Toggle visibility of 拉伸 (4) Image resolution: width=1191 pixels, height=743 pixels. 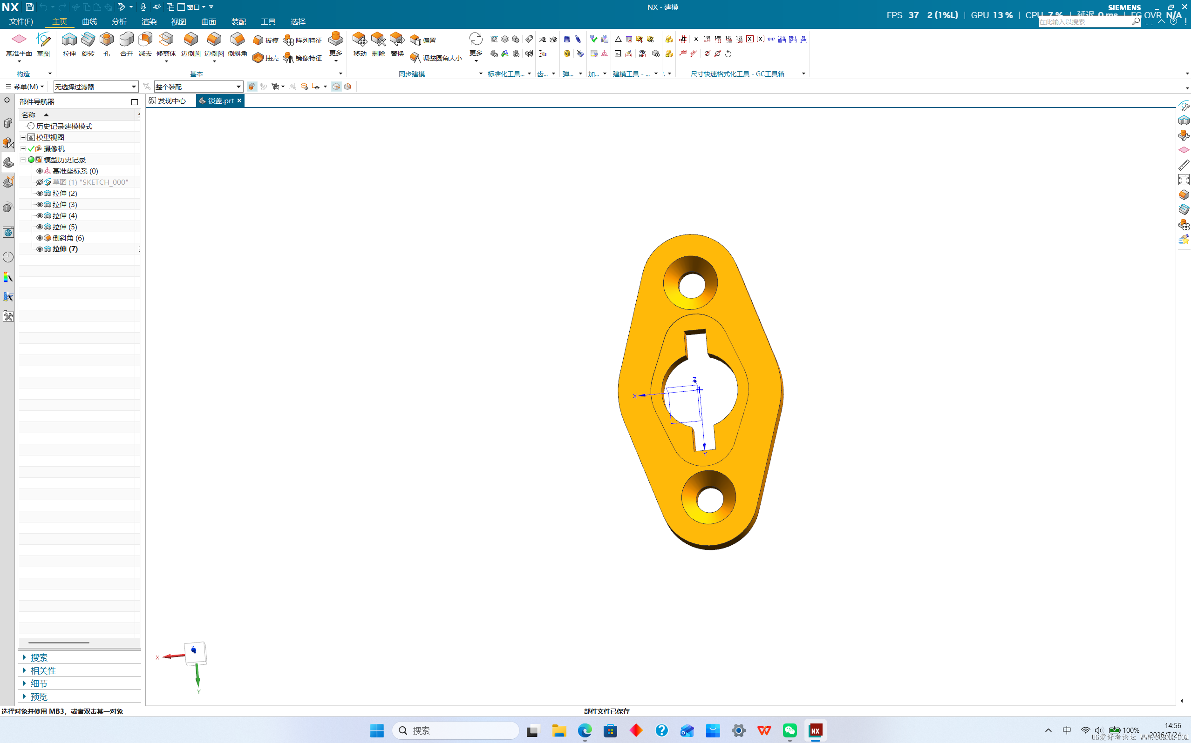click(40, 216)
